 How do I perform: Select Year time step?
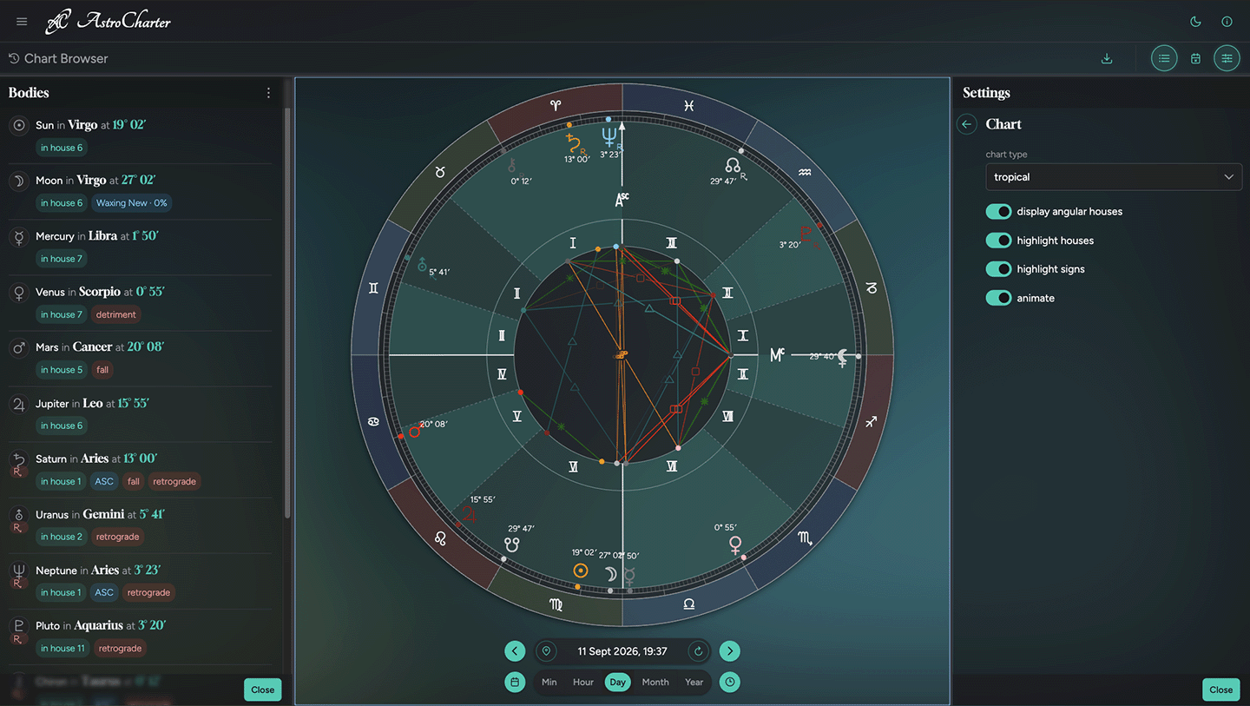[x=694, y=682]
